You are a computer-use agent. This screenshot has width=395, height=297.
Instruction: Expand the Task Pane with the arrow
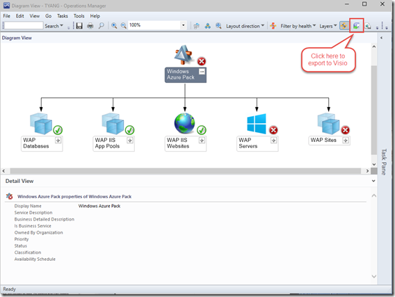pos(381,38)
